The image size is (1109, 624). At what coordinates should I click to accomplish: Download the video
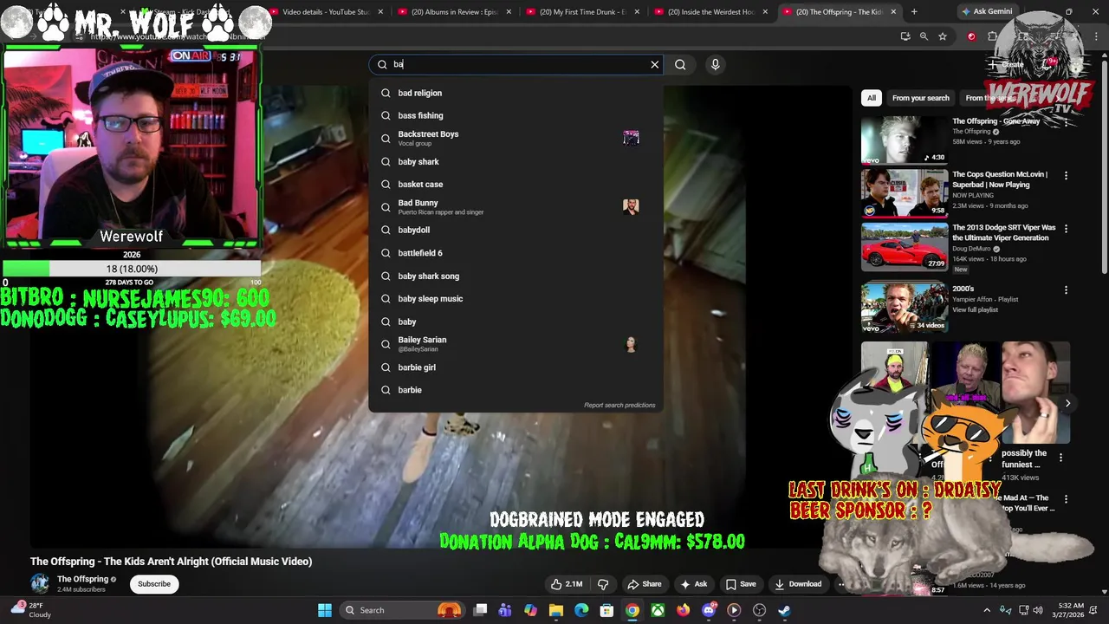[x=798, y=584]
